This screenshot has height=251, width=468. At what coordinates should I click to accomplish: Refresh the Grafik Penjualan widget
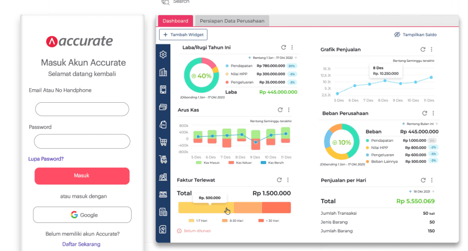[423, 50]
